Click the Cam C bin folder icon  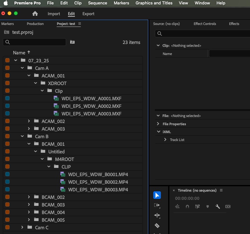click(30, 227)
